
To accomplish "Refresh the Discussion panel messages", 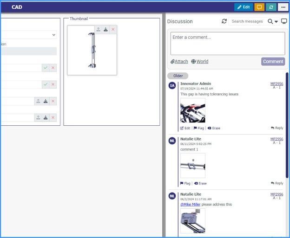I will 224,21.
